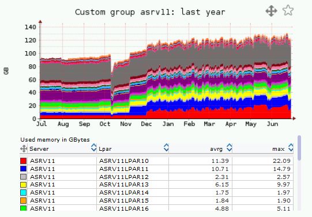Click the chart title 'Custom group asrv11: last year'
Image resolution: width=312 pixels, height=217 pixels.
(150, 12)
